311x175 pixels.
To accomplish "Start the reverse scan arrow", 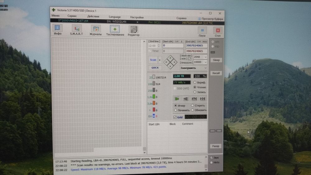I will click(x=185, y=99).
